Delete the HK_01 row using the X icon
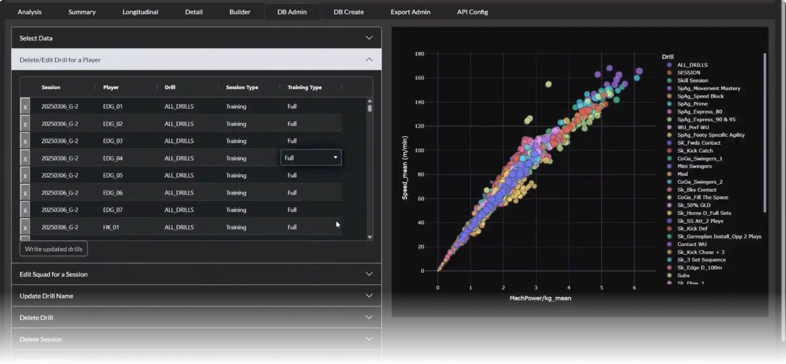The height and width of the screenshot is (364, 786). pyautogui.click(x=25, y=227)
